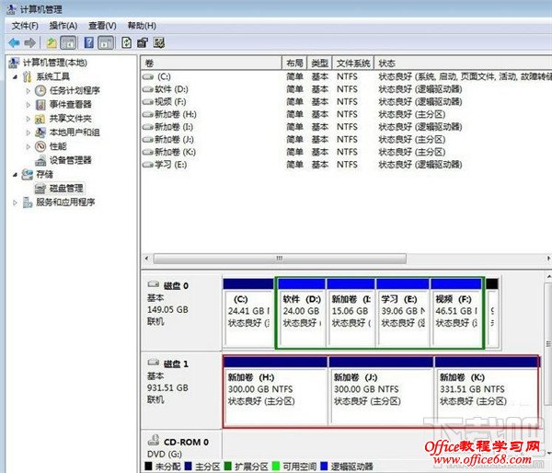Select the 学习 (E:) 39.06 GB partition

[403, 313]
